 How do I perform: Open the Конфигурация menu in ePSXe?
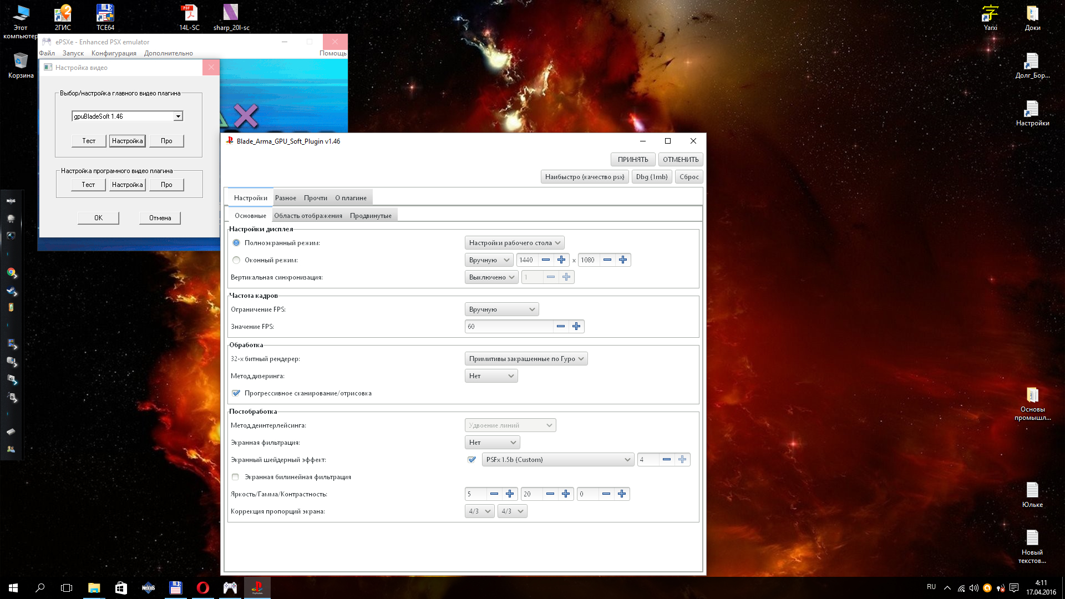click(114, 53)
